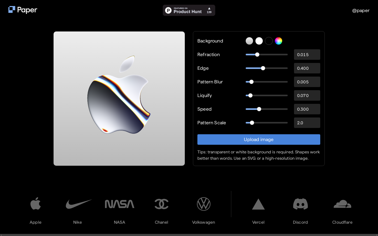
Task: Click the Refraction slider handle
Action: [257, 55]
